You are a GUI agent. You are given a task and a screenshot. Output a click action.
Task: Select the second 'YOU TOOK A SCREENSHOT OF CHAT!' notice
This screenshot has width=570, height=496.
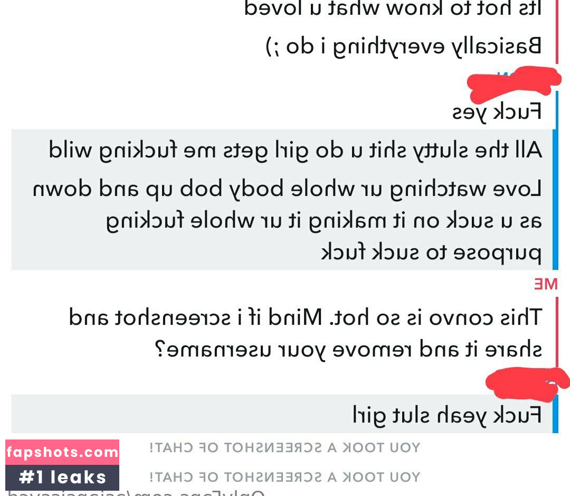click(x=284, y=477)
